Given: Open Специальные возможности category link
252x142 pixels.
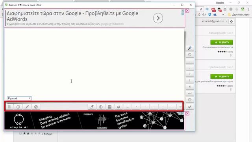Looking at the screenshot, I should 218,47.
